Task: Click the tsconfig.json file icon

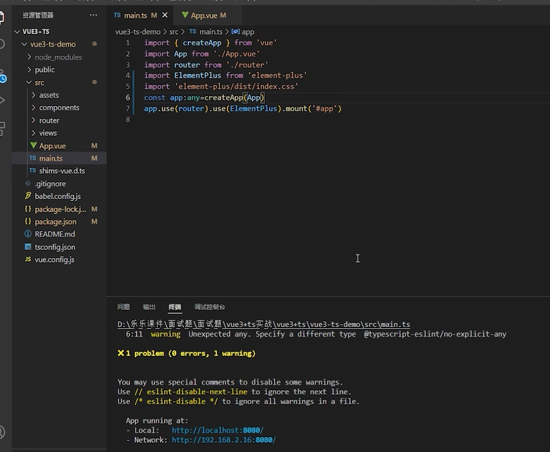Action: click(x=28, y=247)
